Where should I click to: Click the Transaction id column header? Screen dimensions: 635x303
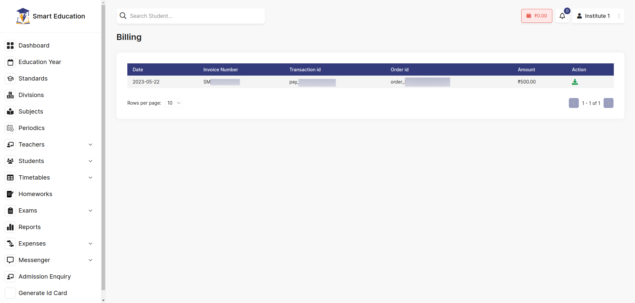tap(305, 70)
